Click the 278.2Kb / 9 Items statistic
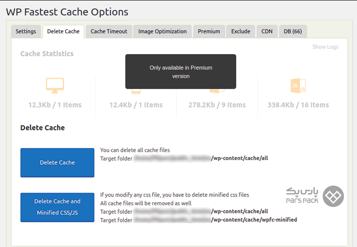 tap(217, 105)
